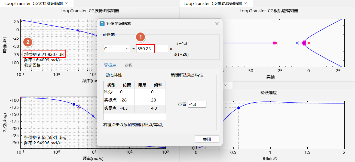Click the red X marker near root locus origin
Viewport: 355px width, 162px height.
(x=309, y=43)
